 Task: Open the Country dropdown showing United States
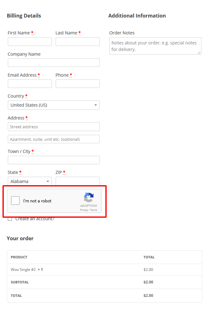pyautogui.click(x=54, y=105)
